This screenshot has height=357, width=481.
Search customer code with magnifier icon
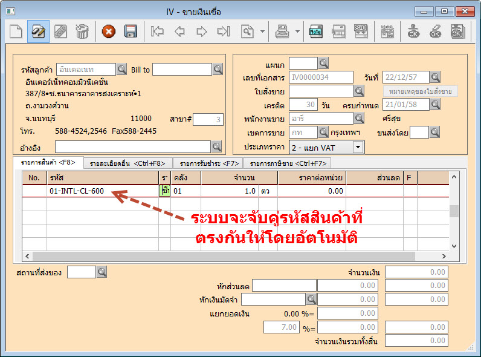(122, 69)
